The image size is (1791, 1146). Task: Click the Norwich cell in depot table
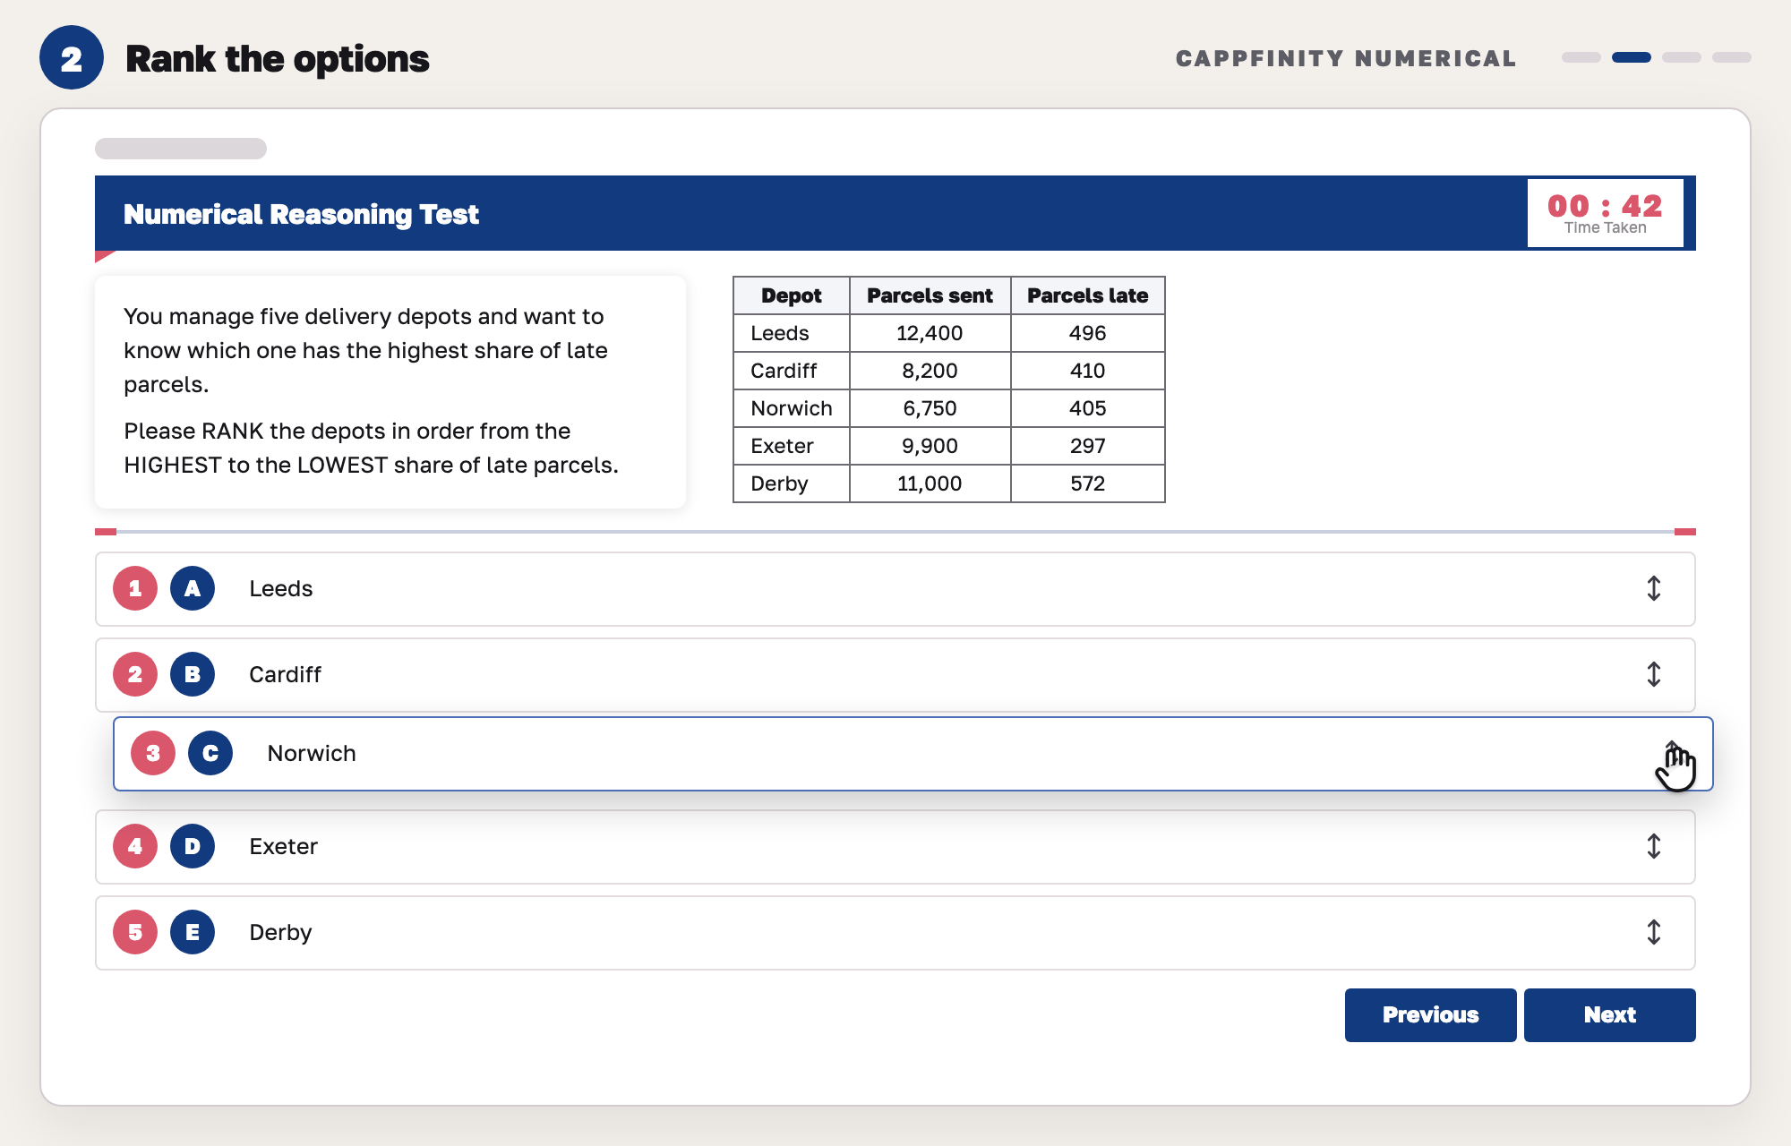pos(792,408)
